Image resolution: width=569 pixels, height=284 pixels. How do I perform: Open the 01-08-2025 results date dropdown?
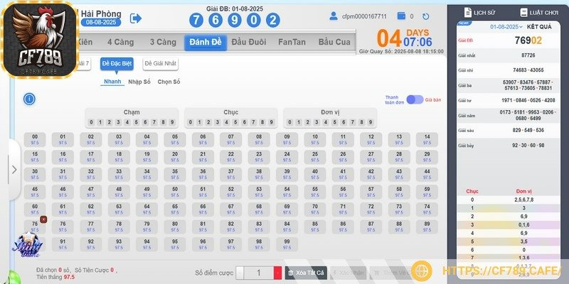pyautogui.click(x=506, y=27)
